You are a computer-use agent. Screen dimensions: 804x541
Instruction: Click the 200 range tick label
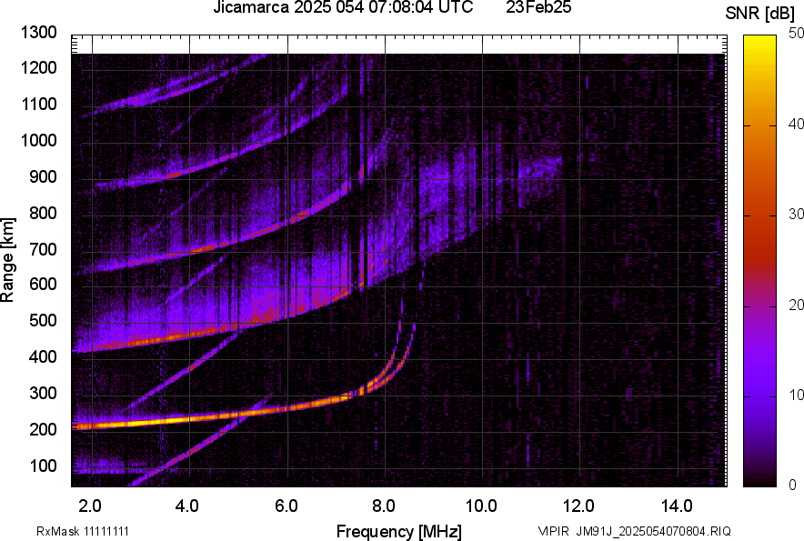[x=43, y=430]
